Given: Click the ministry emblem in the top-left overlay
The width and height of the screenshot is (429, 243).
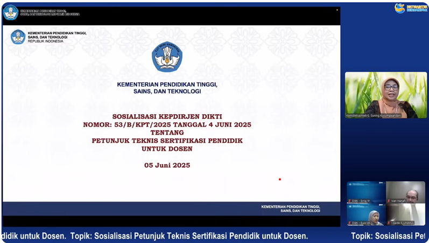Looking at the screenshot, I should [x=11, y=12].
